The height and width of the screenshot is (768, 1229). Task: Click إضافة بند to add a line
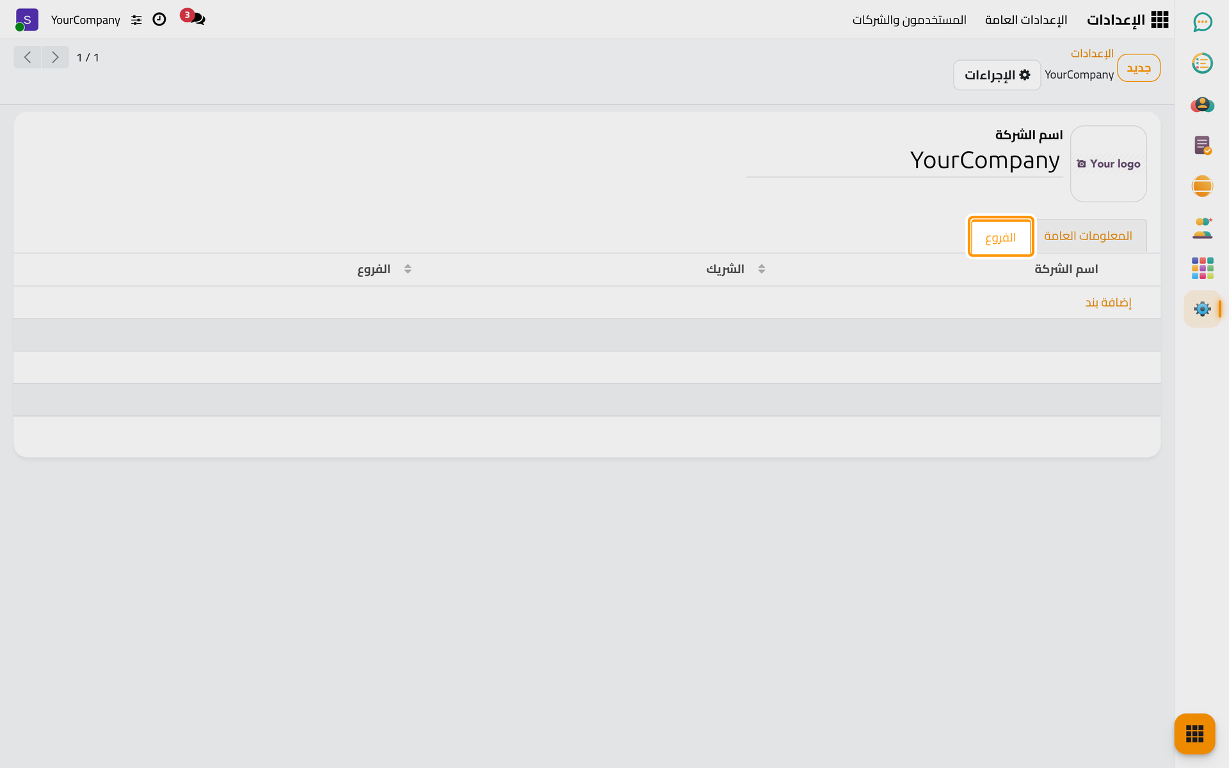pos(1108,302)
